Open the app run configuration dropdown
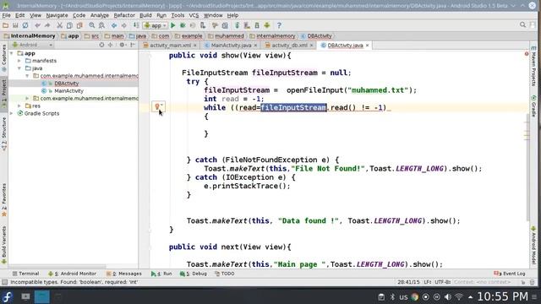Viewport: 541px width, 304px height. (x=156, y=25)
